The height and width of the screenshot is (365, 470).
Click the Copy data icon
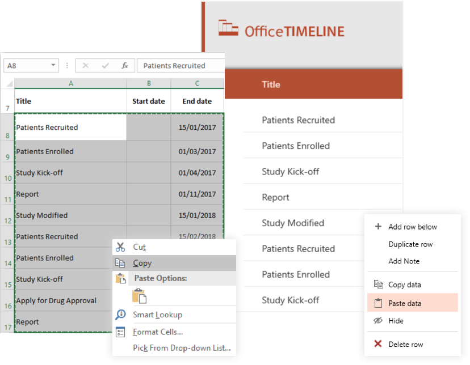[x=378, y=284]
